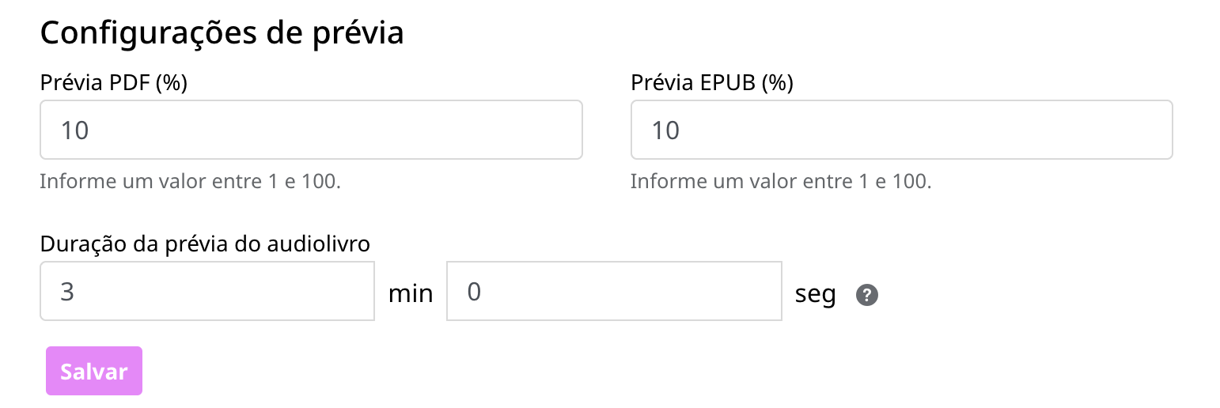Screen dimensions: 1220x408
Task: Focus the Prévia EPUB (%) input field
Action: pyautogui.click(x=902, y=130)
